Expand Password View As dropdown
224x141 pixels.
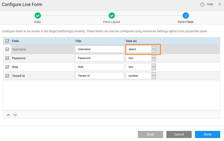point(154,58)
